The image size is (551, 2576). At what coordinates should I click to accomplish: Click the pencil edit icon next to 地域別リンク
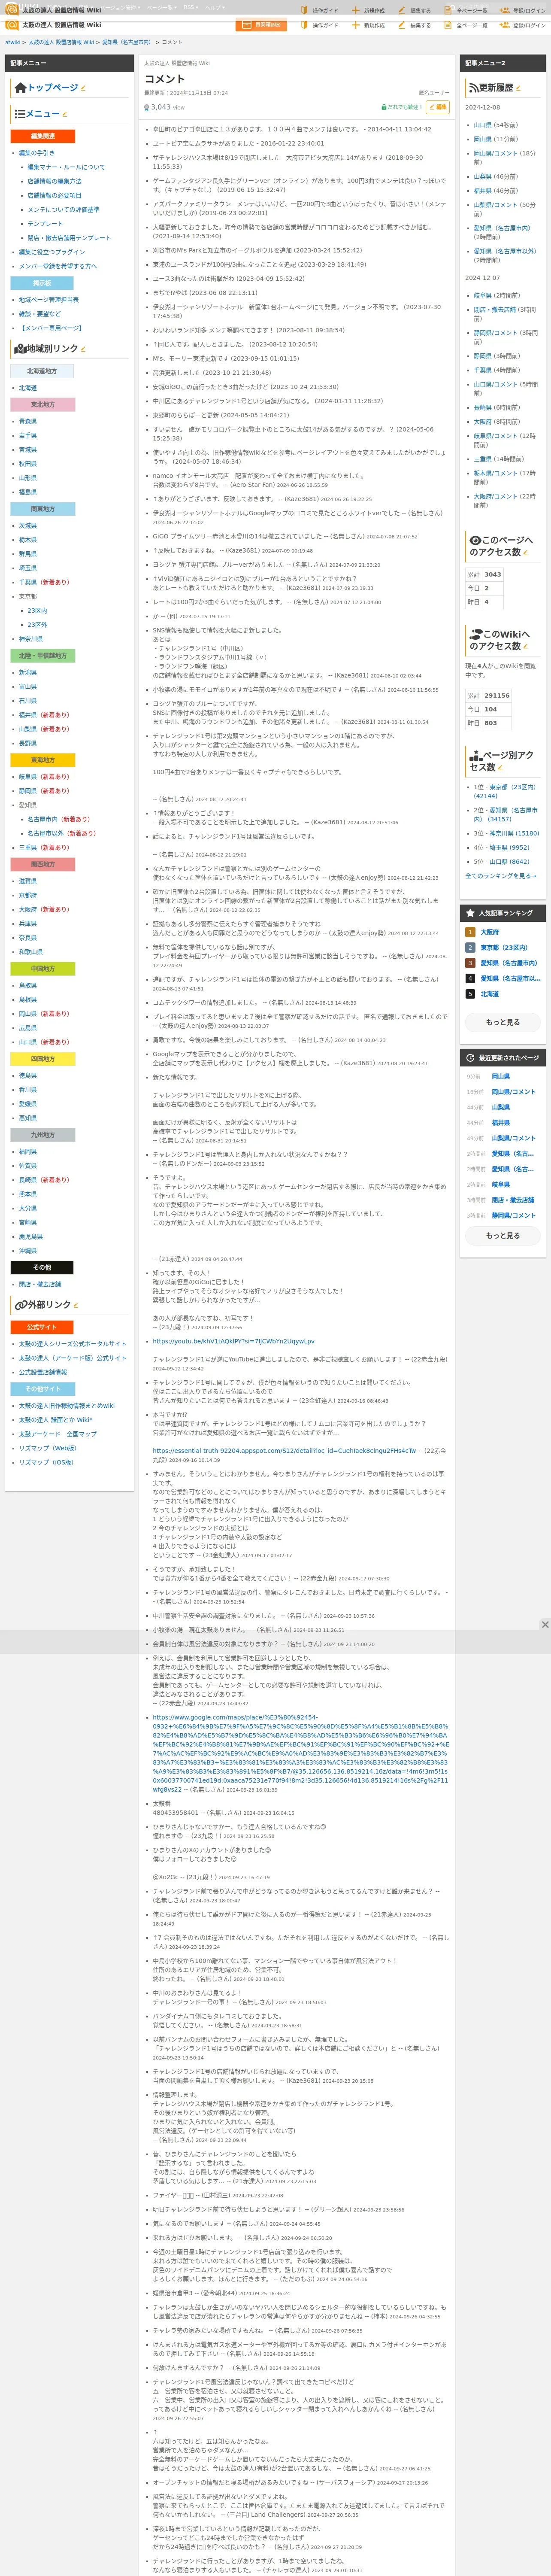pyautogui.click(x=83, y=349)
